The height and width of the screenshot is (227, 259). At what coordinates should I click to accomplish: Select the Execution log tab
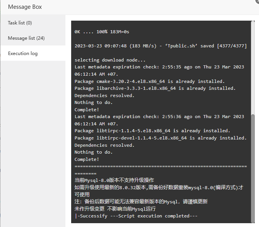point(23,54)
